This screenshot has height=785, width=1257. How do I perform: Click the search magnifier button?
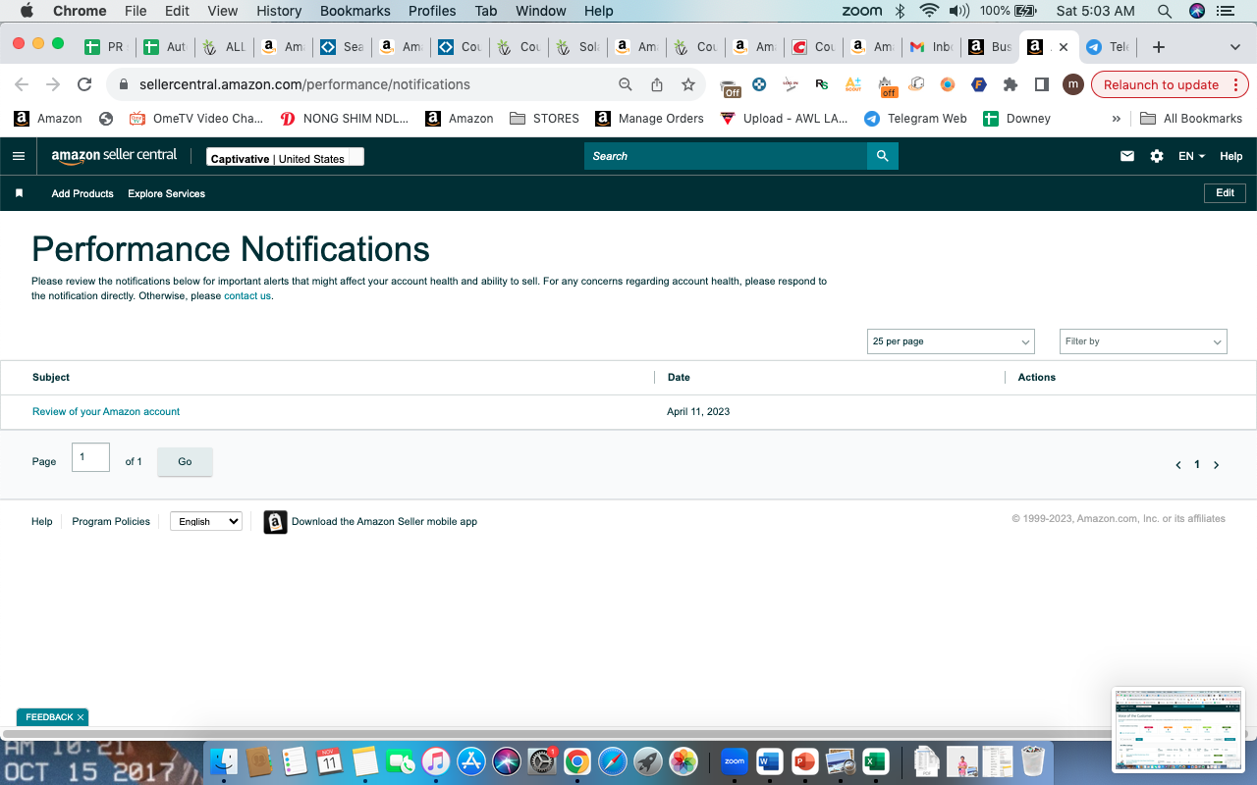pyautogui.click(x=882, y=156)
